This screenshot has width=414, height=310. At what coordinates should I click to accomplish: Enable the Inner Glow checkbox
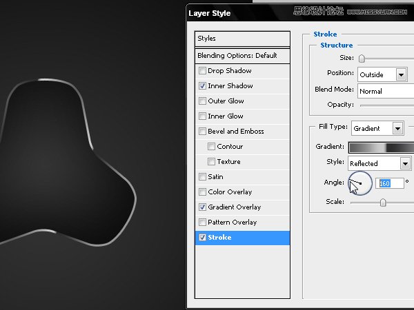pos(202,116)
